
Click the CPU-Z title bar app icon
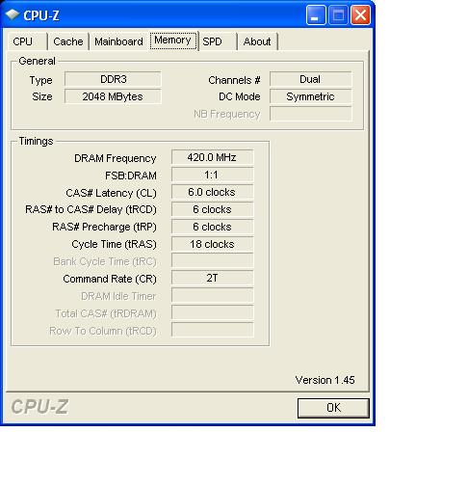tap(13, 14)
